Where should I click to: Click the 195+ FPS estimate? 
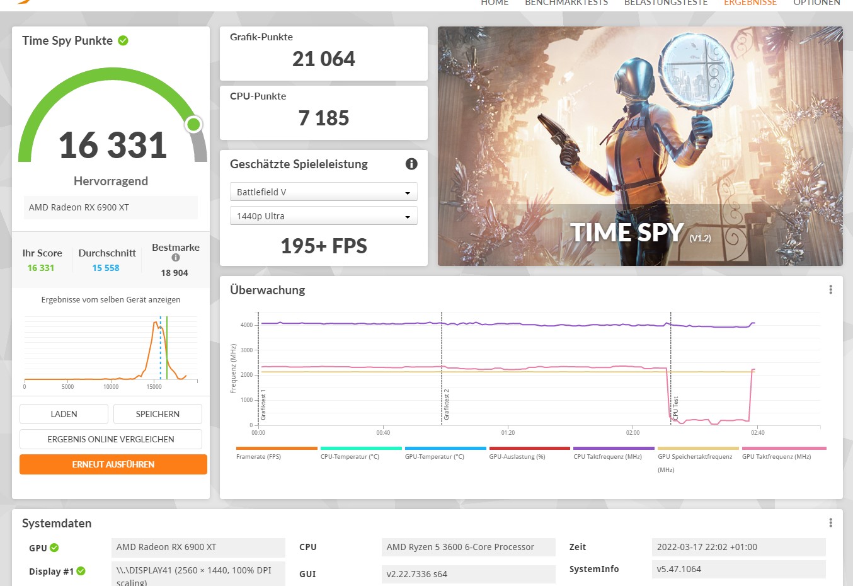[x=324, y=246]
